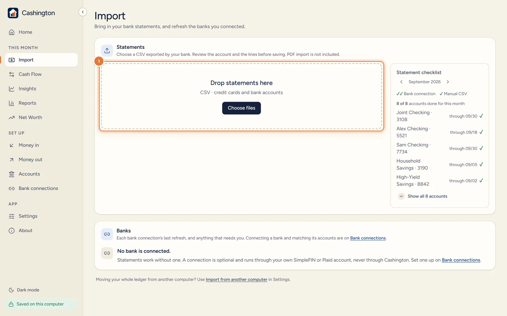Click '8 of 8 accounts done for this month'
Screen dimensions: 507x316
click(x=431, y=104)
